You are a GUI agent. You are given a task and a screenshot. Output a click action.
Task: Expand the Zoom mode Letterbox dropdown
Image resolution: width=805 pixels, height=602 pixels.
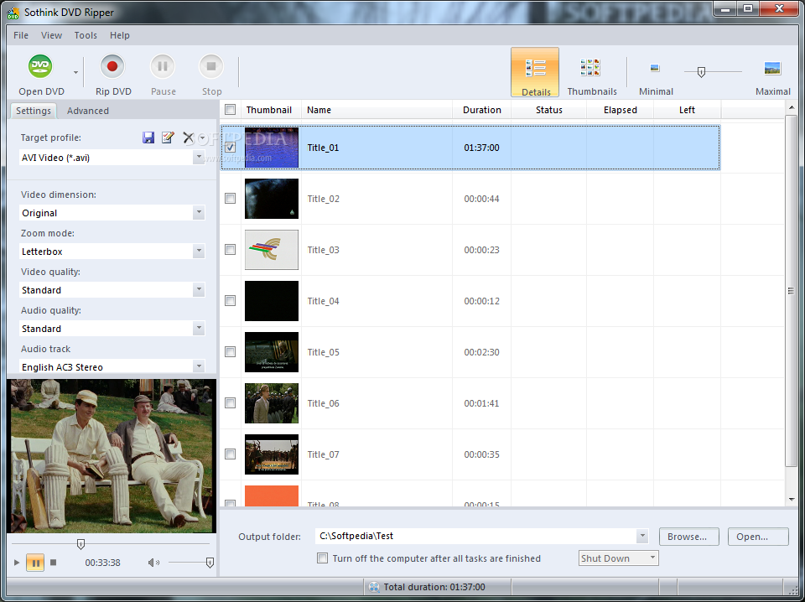(x=199, y=251)
